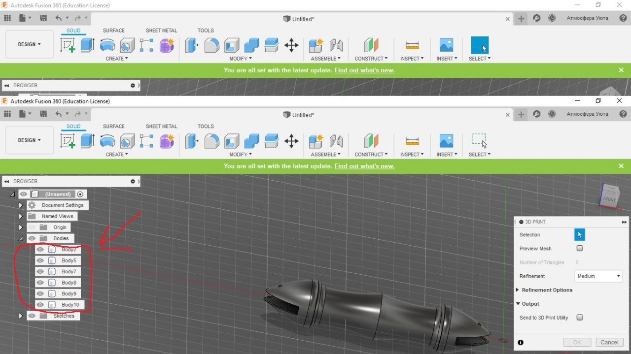
Task: Open the SELECT dropdown in upper window
Action: (480, 58)
